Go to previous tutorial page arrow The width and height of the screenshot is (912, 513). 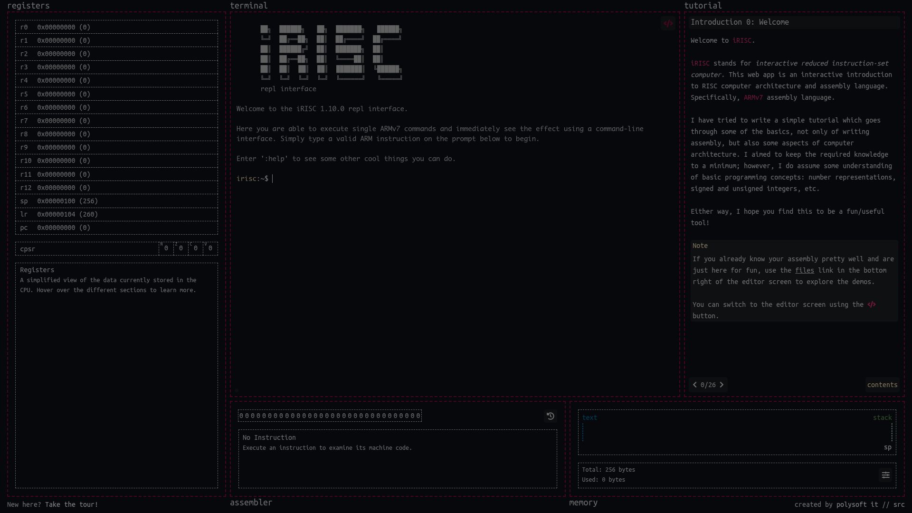click(x=695, y=385)
